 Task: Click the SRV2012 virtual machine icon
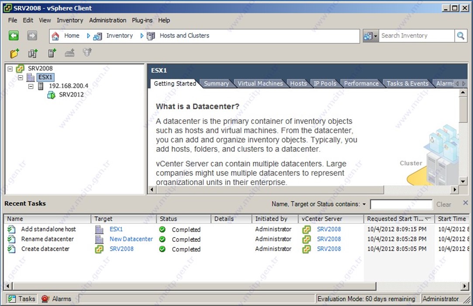click(x=51, y=95)
